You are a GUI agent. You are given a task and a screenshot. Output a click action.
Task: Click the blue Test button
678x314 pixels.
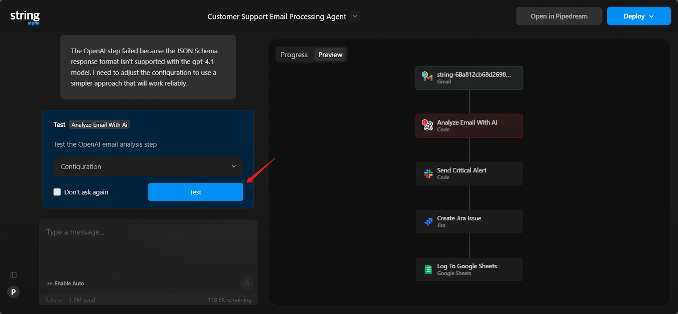coord(195,192)
